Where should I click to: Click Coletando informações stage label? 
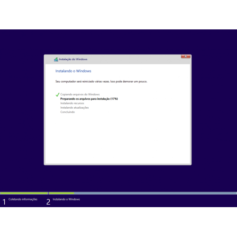coord(23,199)
